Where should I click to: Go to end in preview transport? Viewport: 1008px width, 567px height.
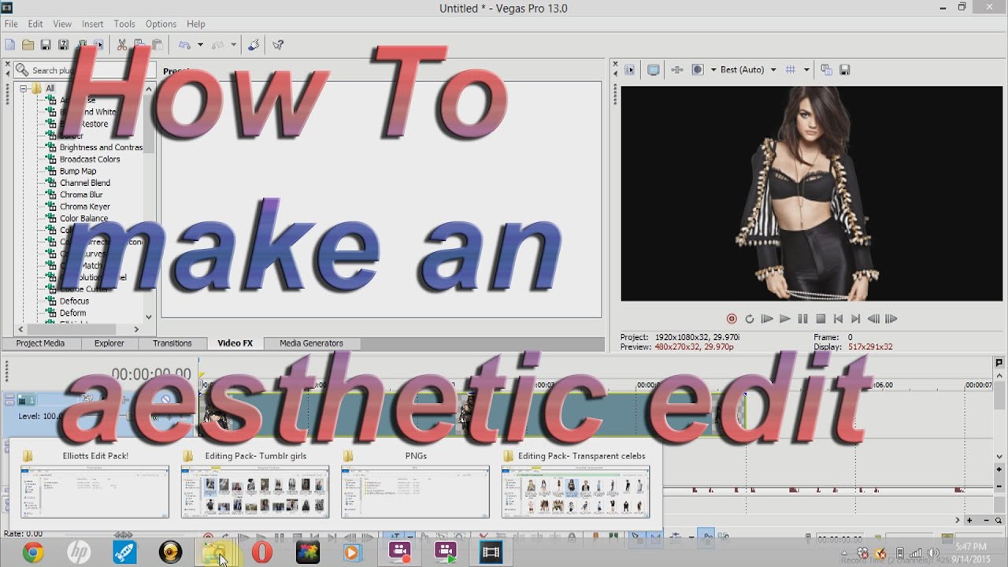click(x=855, y=319)
